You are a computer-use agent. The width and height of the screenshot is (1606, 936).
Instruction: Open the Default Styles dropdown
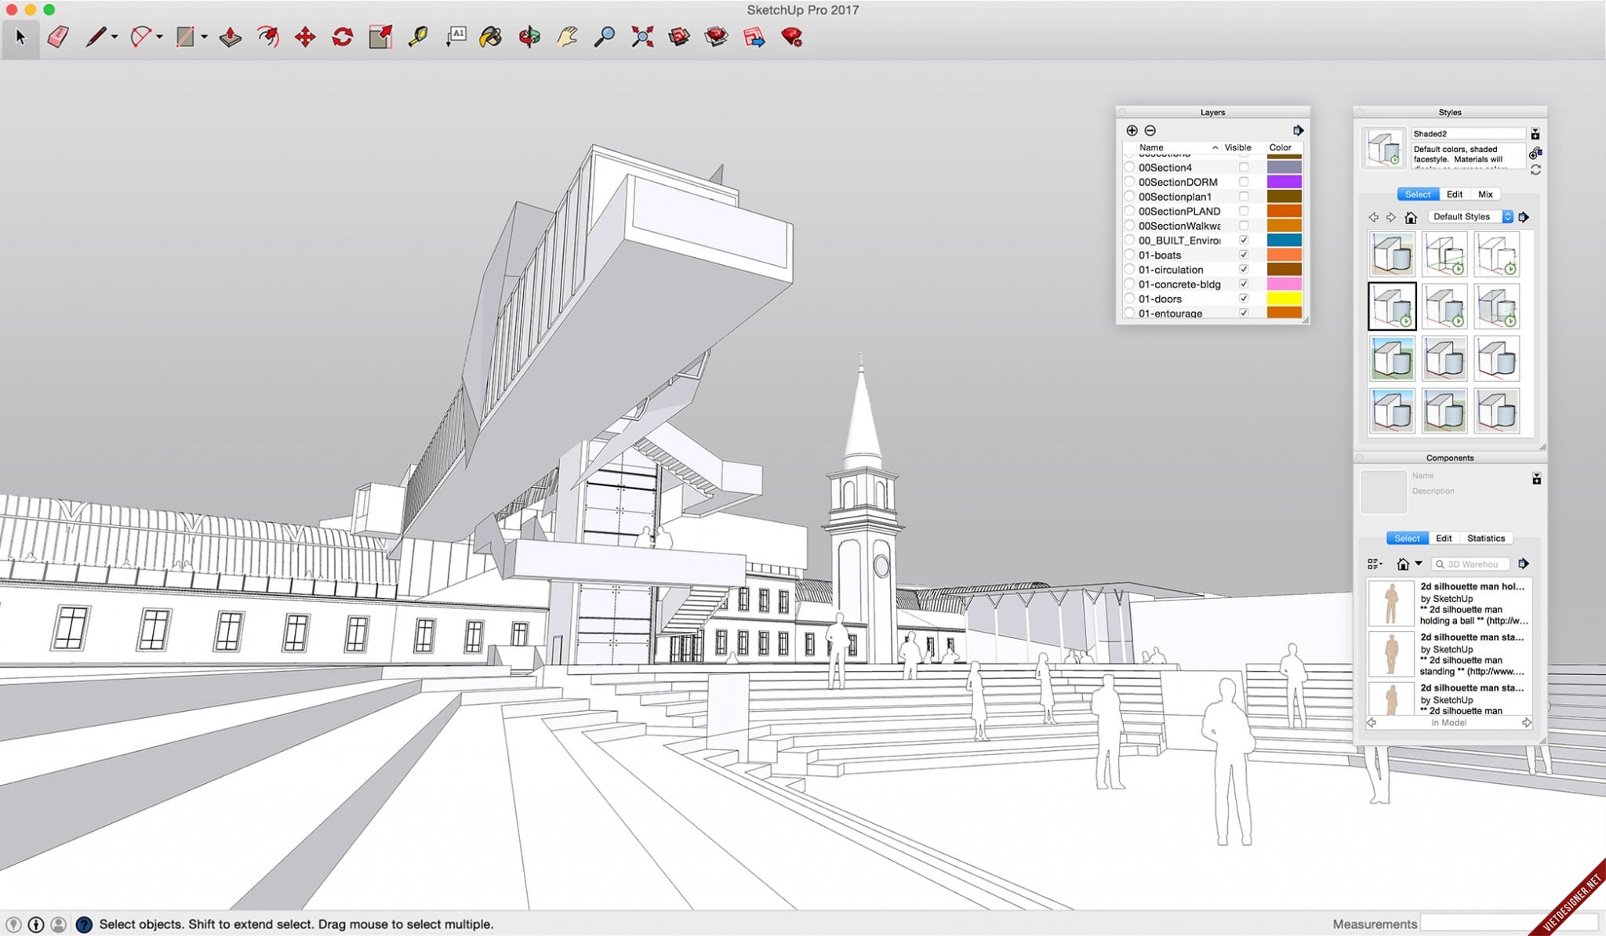(x=1470, y=217)
